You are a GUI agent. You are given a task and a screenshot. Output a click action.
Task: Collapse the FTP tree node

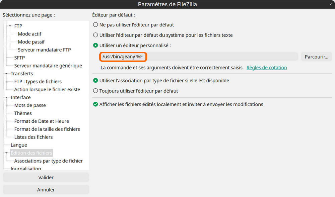(10, 26)
